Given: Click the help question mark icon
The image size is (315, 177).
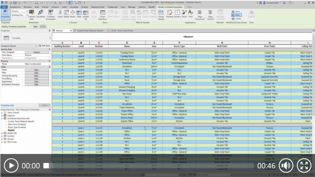Looking at the screenshot, I should [290, 3].
